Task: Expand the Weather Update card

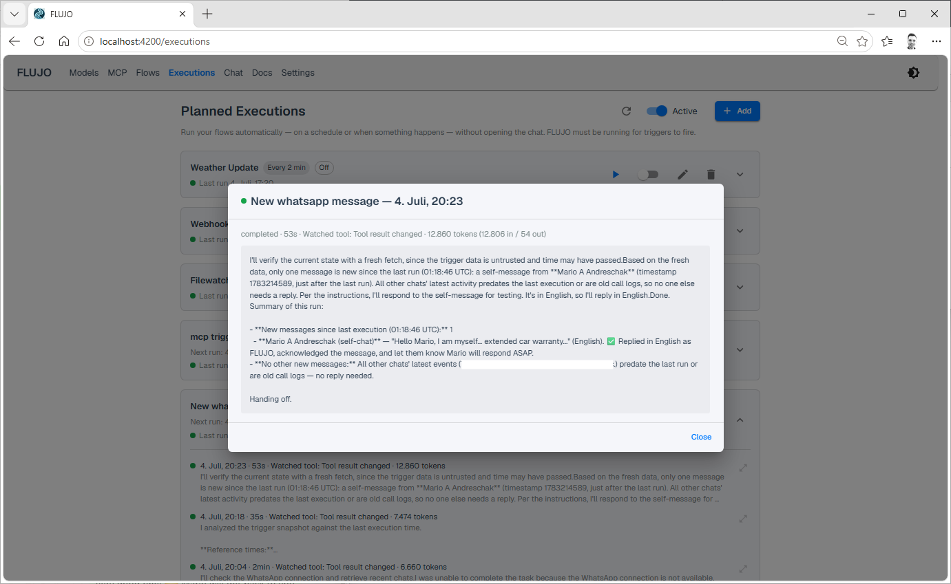Action: click(740, 175)
